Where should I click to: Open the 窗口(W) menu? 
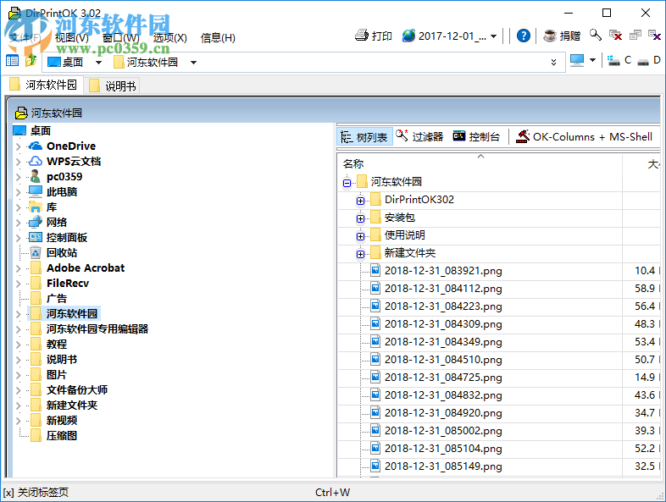[x=121, y=38]
